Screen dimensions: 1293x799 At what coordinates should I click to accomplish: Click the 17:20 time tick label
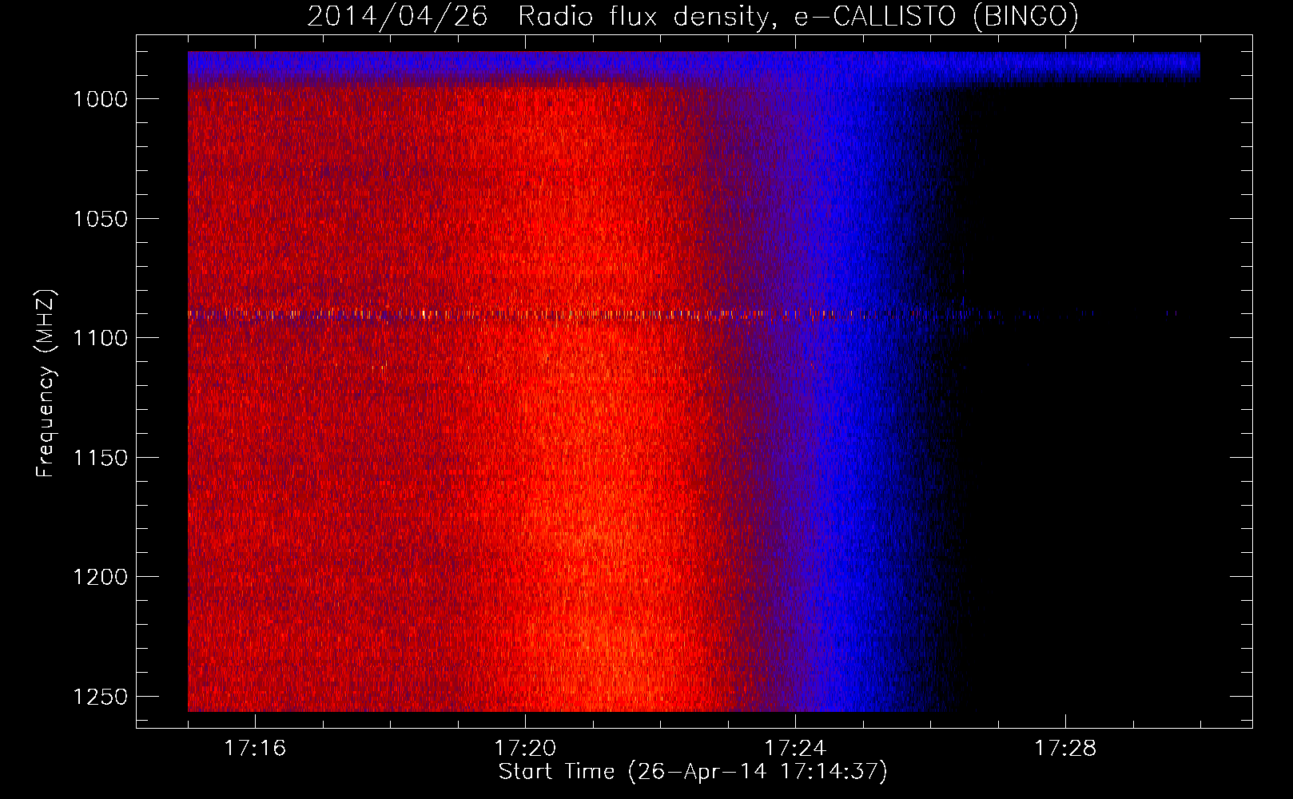(525, 749)
